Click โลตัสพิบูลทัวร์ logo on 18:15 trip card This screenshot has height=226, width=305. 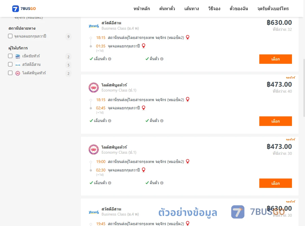93,87
